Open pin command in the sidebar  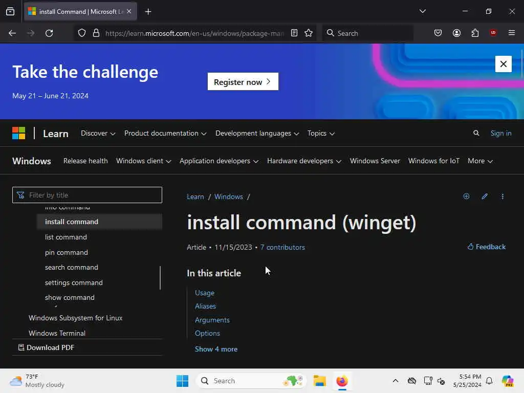pos(67,252)
